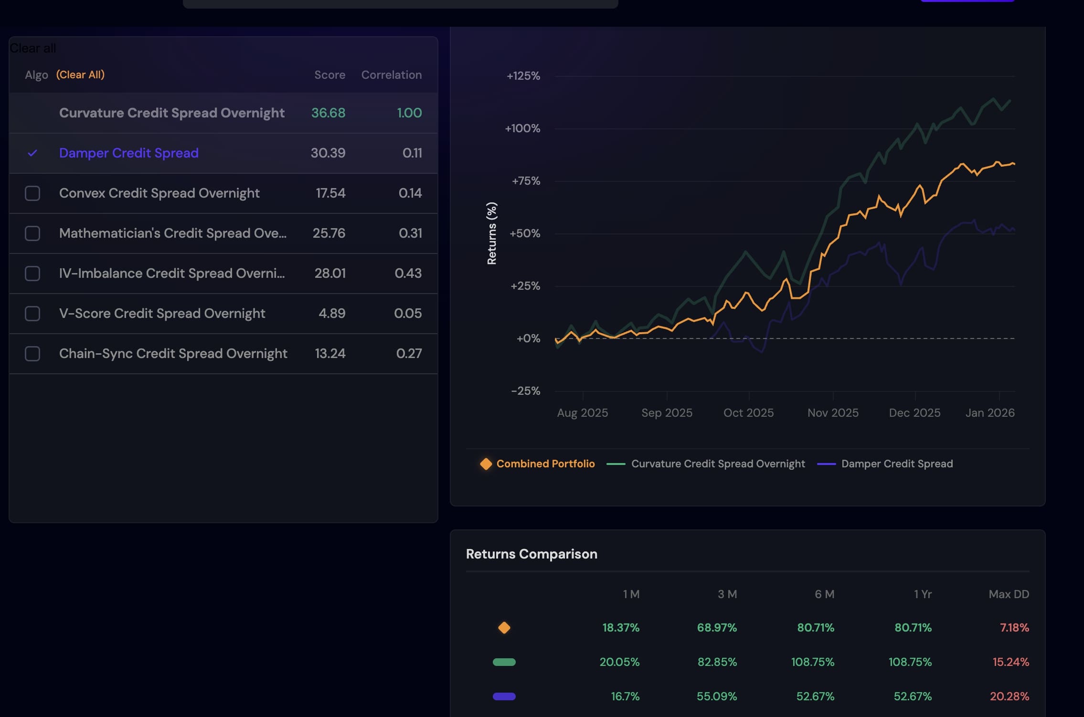The width and height of the screenshot is (1084, 717).
Task: Click the green pill in Returns Comparison
Action: 504,662
